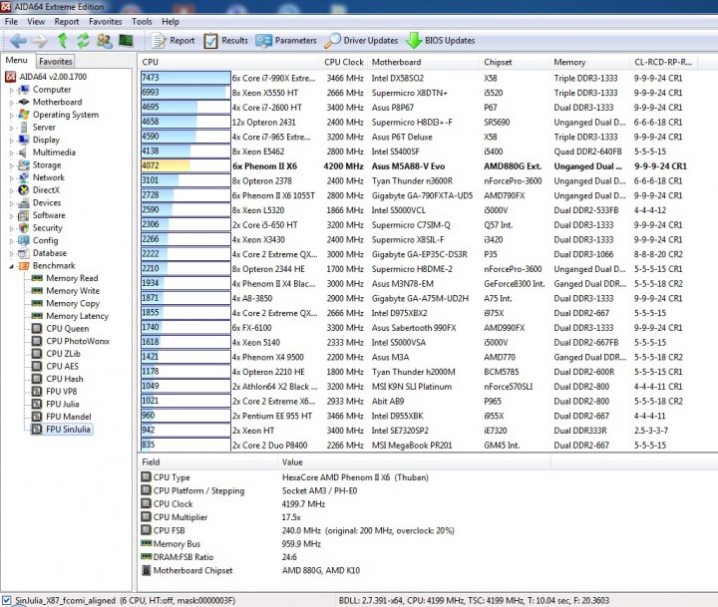Sort by the Chipset column header
Screen dimensions: 718x607
click(515, 62)
